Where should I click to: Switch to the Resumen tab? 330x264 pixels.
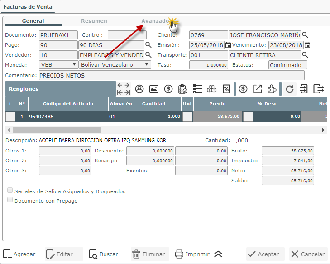[x=94, y=21]
